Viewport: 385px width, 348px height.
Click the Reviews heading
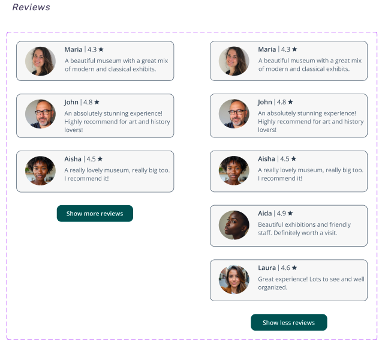[x=31, y=8]
